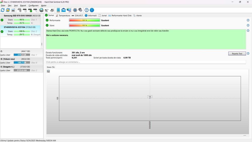Click the blue Refresh arrows icon
This screenshot has width=252, height=142.
click(x=3, y=10)
